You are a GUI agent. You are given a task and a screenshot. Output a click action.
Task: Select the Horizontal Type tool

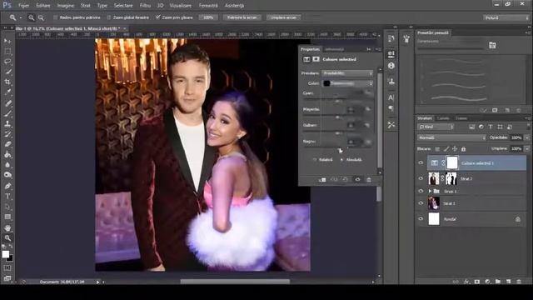(x=7, y=197)
